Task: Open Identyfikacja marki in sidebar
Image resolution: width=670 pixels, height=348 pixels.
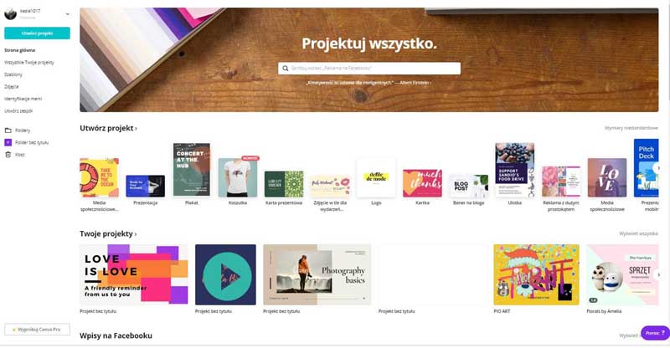Action: click(23, 99)
